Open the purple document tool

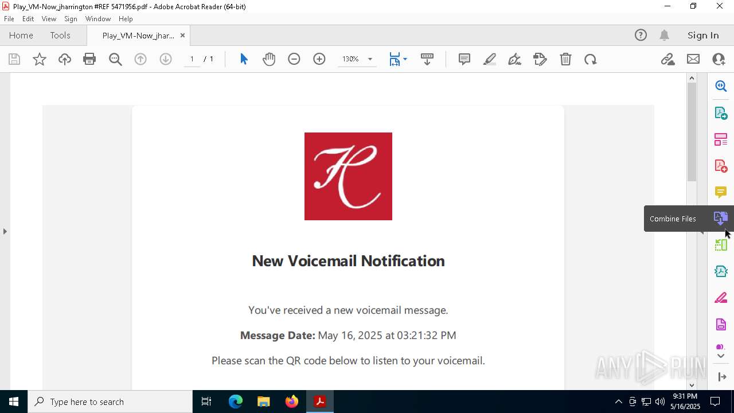pyautogui.click(x=721, y=325)
